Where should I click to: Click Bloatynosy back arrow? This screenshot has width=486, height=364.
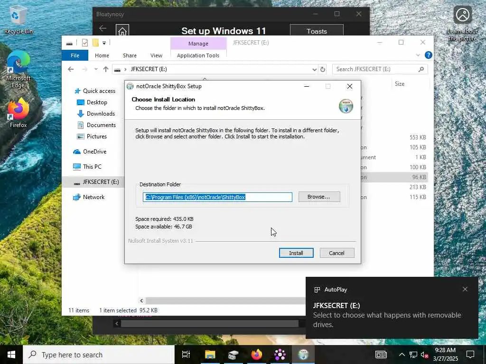[x=103, y=28]
